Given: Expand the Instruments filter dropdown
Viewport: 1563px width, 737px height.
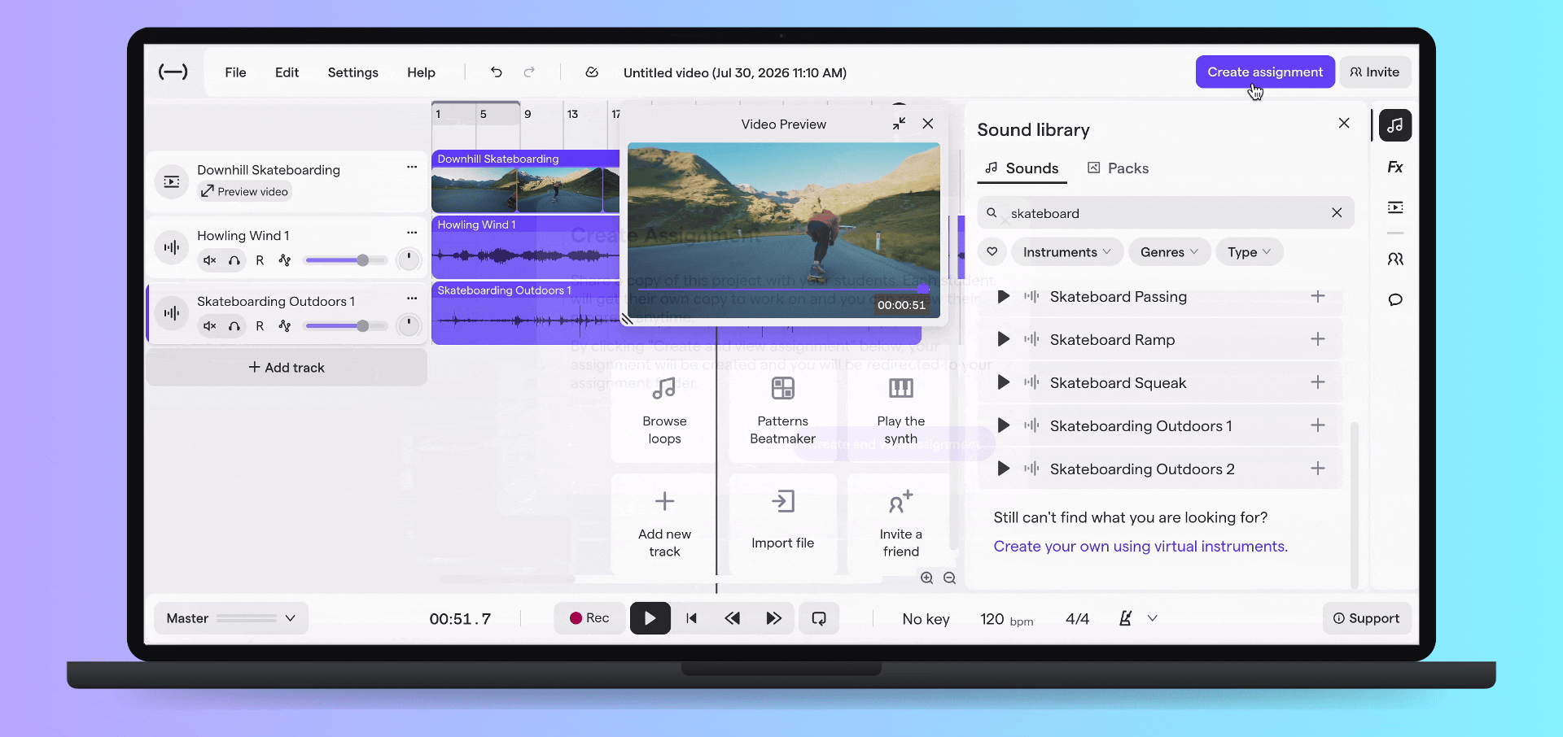Looking at the screenshot, I should (x=1067, y=252).
